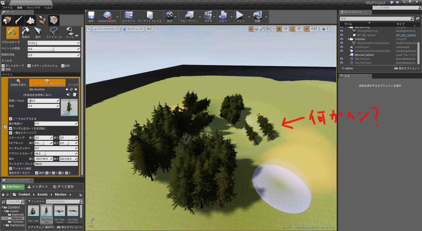Open the コンテンツ toolbar button
This screenshot has width=422, height=231.
[128, 17]
